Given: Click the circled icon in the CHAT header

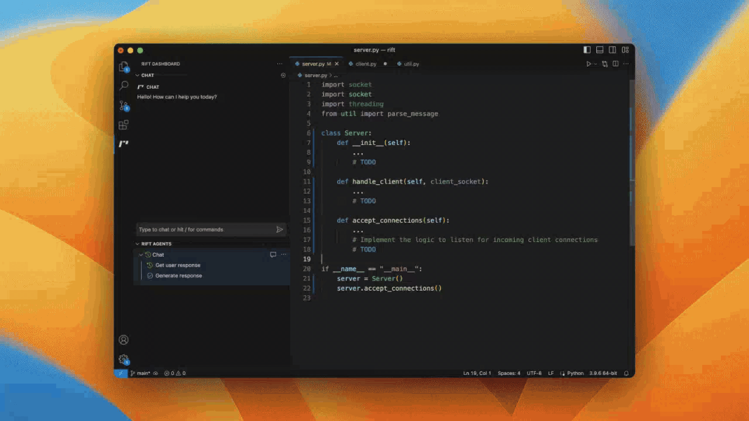Looking at the screenshot, I should point(283,75).
